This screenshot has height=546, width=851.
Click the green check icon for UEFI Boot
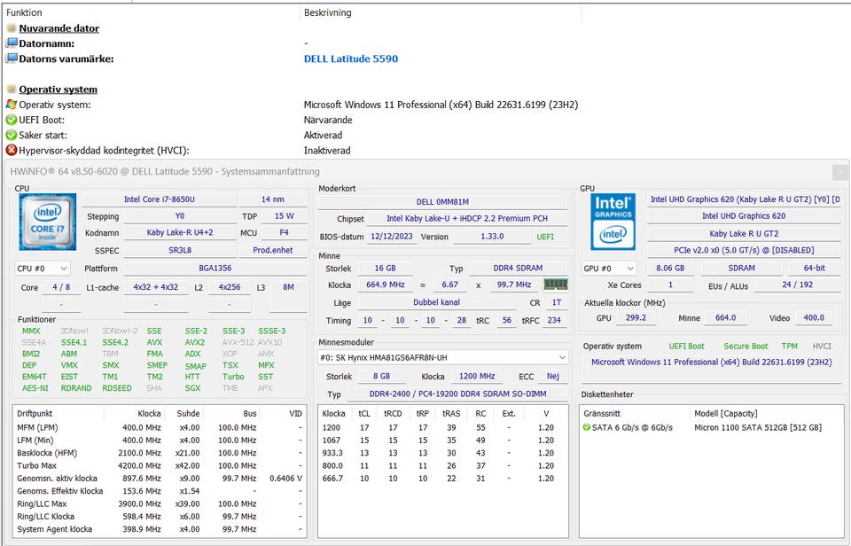coord(12,120)
